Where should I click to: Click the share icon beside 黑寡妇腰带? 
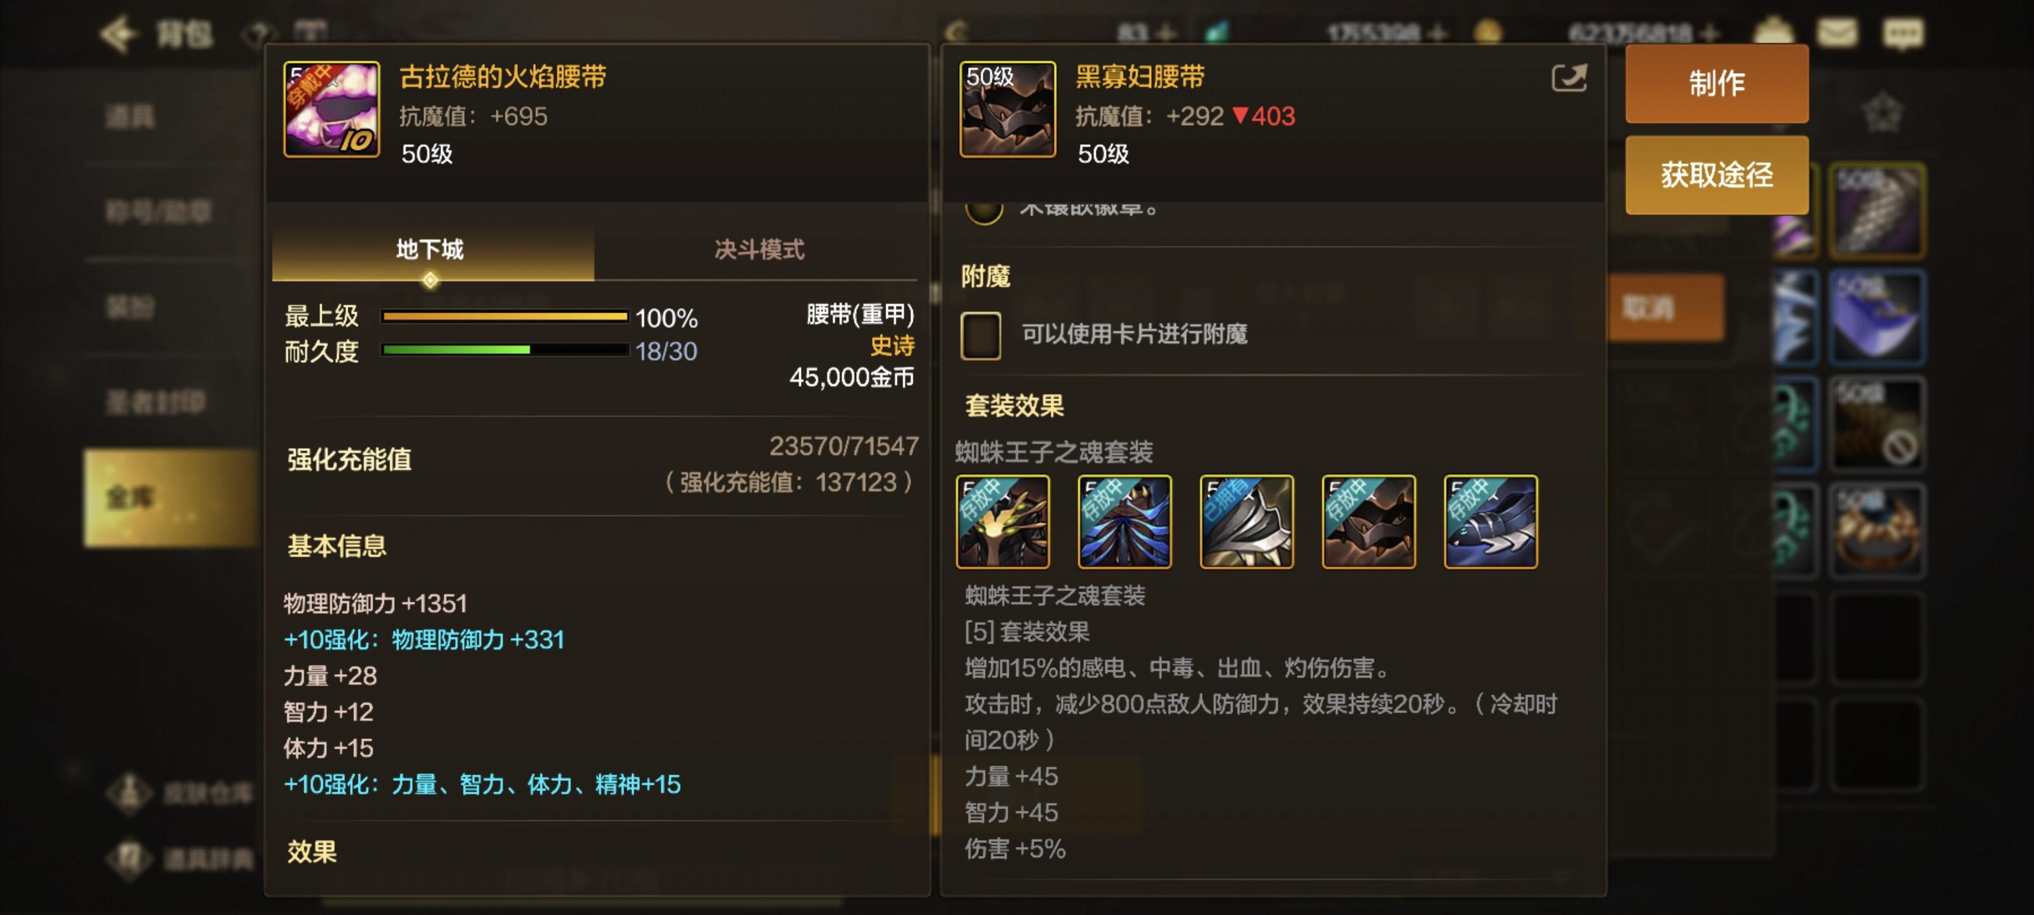(x=1568, y=78)
